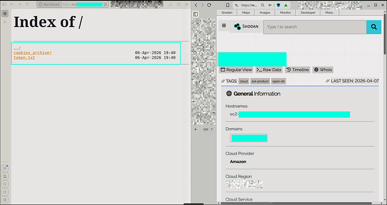Click cookies_archive/ date 06-Apr-2026 19:40
387x205 pixels.
(155, 52)
